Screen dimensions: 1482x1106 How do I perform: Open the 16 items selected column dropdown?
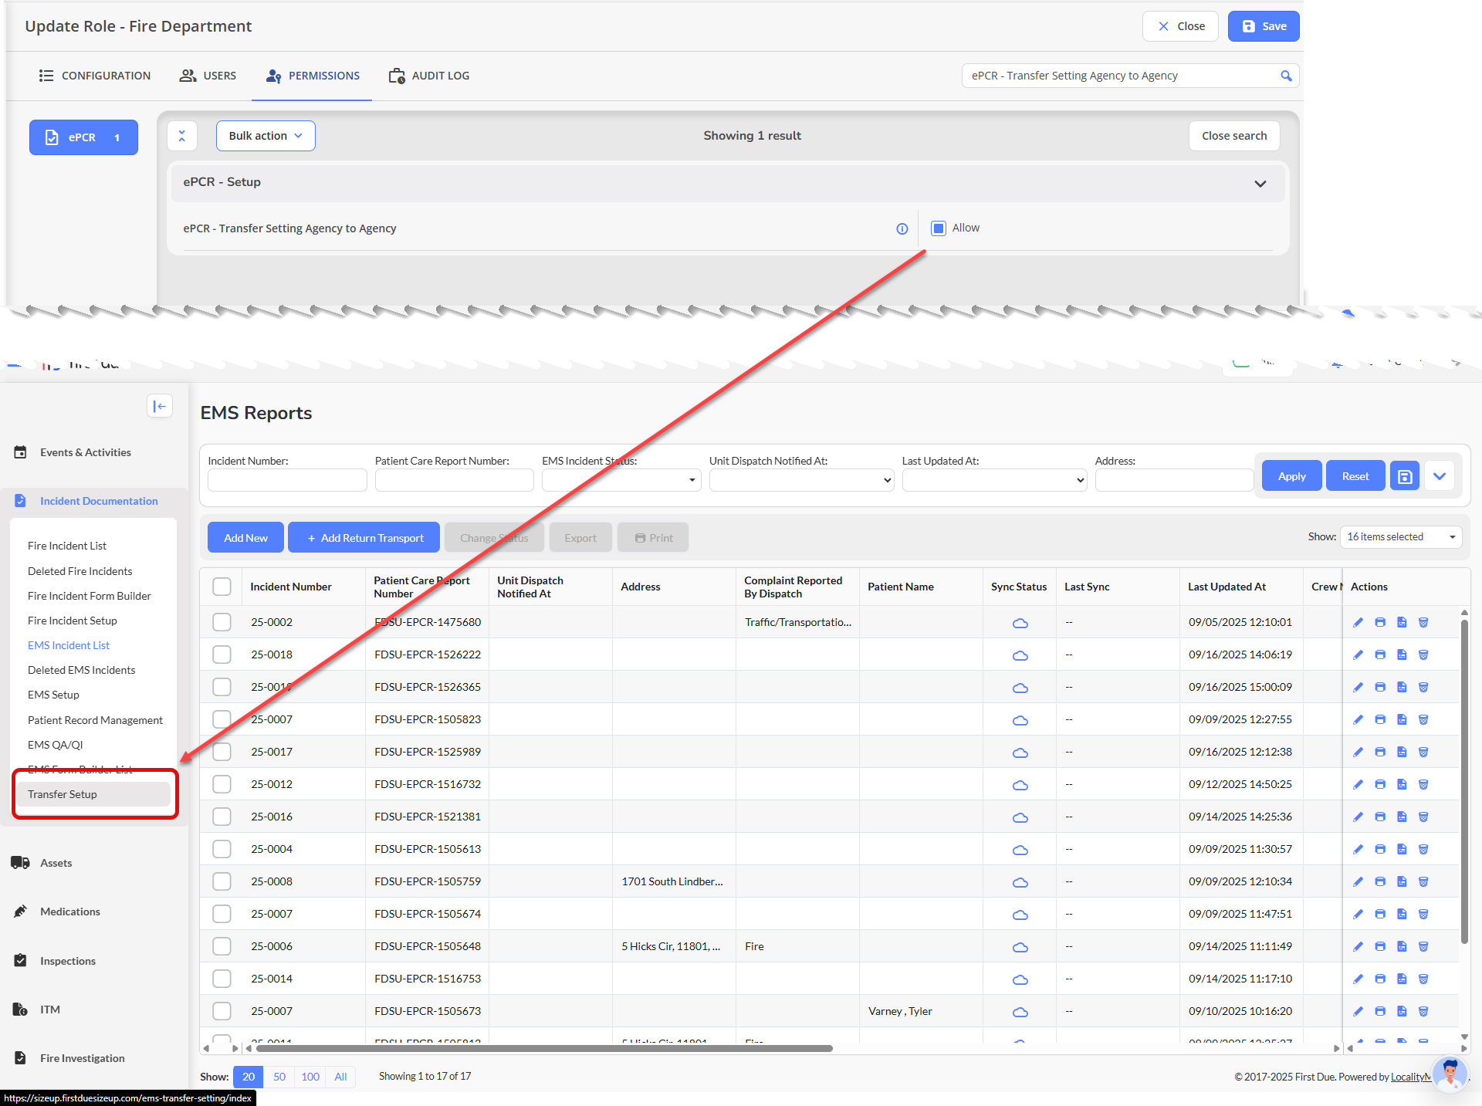(1400, 536)
